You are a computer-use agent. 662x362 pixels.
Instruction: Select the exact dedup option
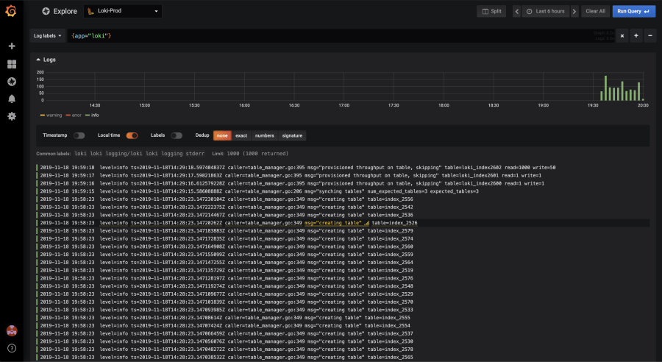[241, 135]
